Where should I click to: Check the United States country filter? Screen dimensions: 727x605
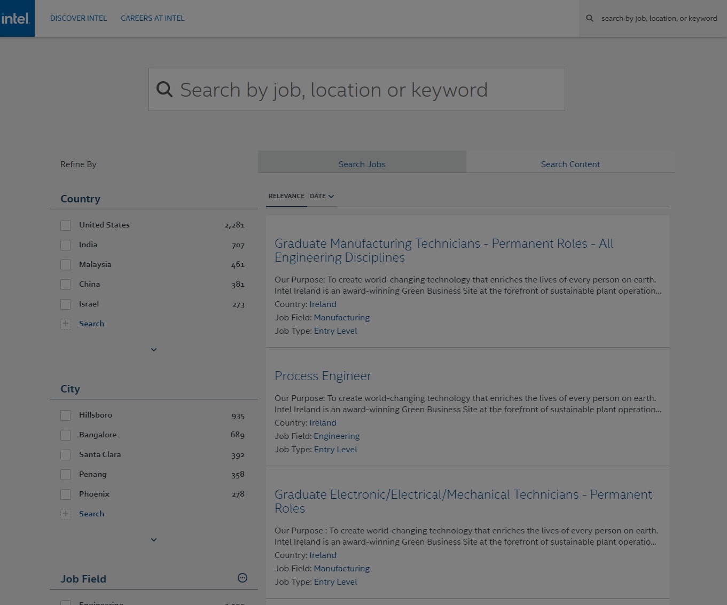coord(66,225)
